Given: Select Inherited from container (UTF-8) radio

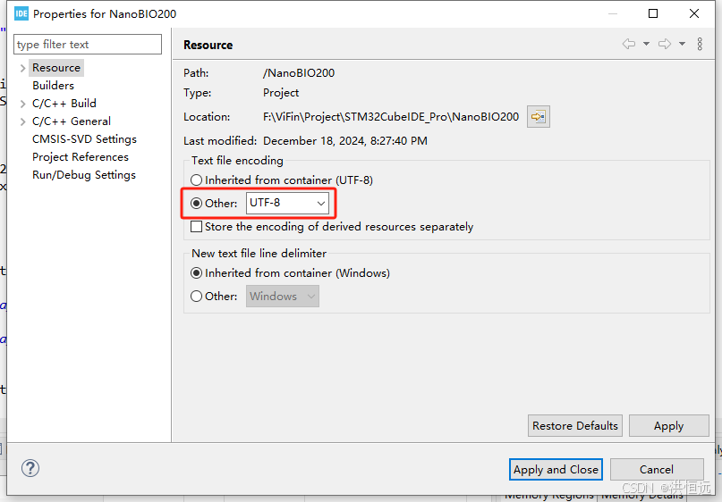Looking at the screenshot, I should point(197,180).
